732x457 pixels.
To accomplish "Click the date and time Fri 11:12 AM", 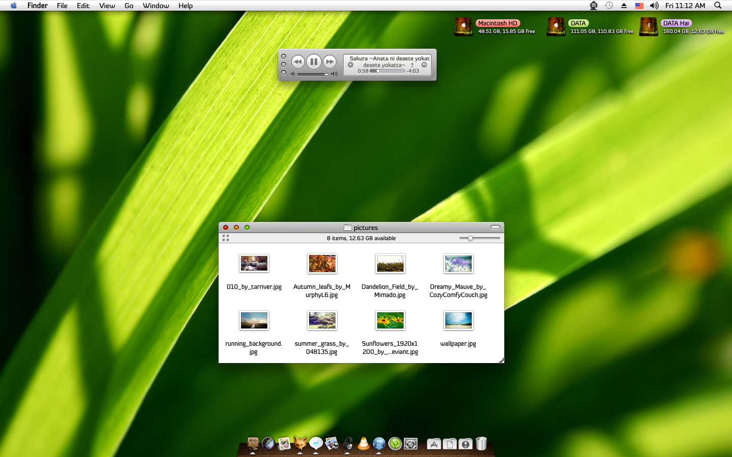I will point(685,6).
